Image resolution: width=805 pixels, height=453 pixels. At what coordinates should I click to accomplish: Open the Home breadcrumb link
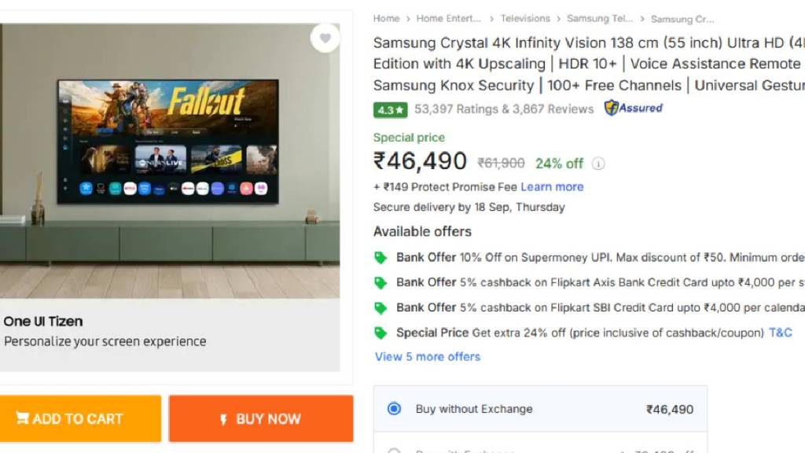pyautogui.click(x=386, y=18)
